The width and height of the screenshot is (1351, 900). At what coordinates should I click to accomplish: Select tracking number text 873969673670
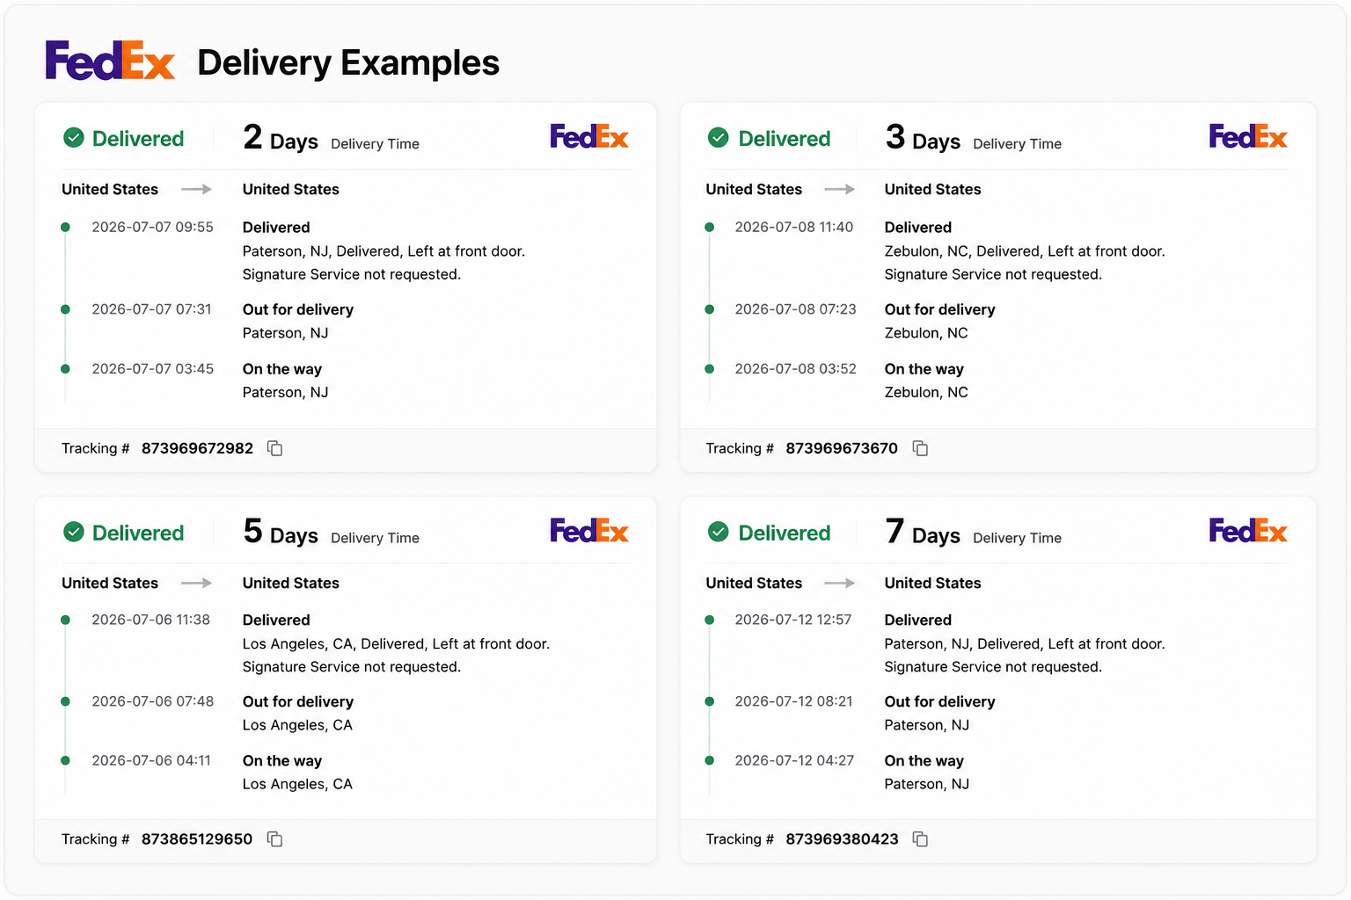(842, 448)
